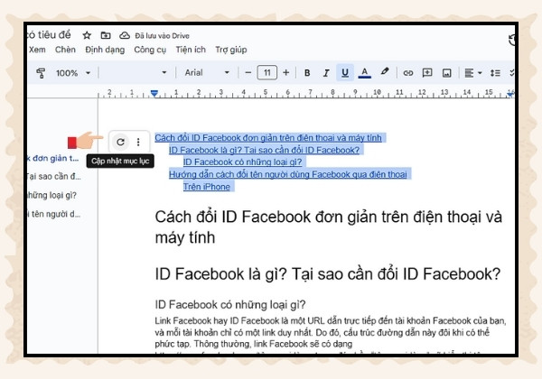Toggle underline formatting
The width and height of the screenshot is (542, 379).
click(345, 72)
